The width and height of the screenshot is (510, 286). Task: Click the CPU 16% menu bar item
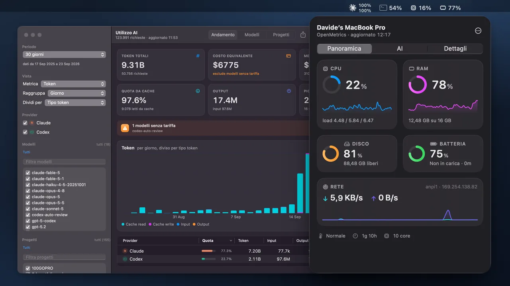point(421,8)
